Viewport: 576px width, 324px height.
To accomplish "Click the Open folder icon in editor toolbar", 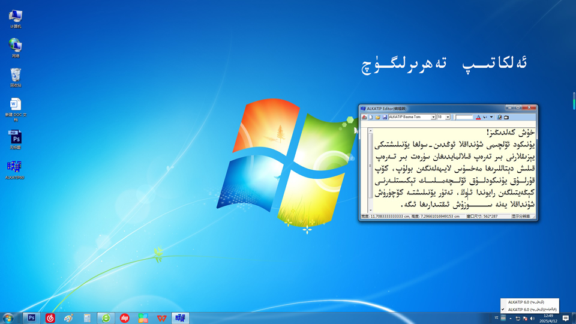I will [377, 118].
